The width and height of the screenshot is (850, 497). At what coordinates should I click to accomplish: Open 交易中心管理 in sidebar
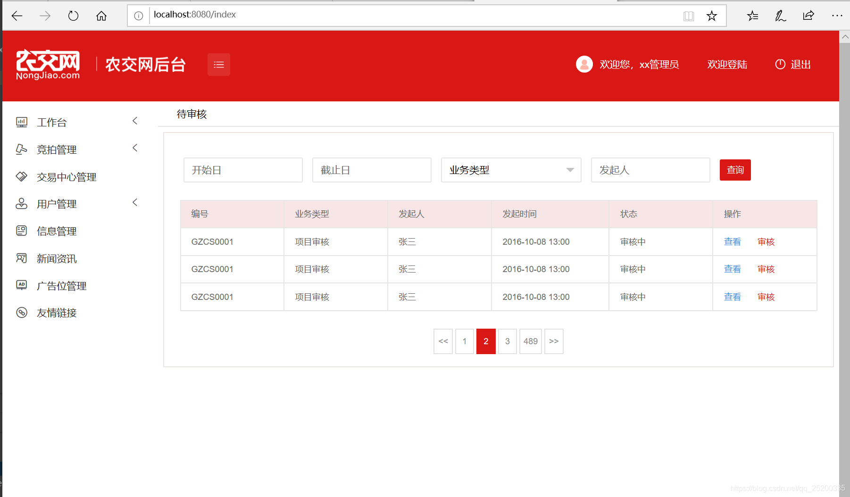67,177
